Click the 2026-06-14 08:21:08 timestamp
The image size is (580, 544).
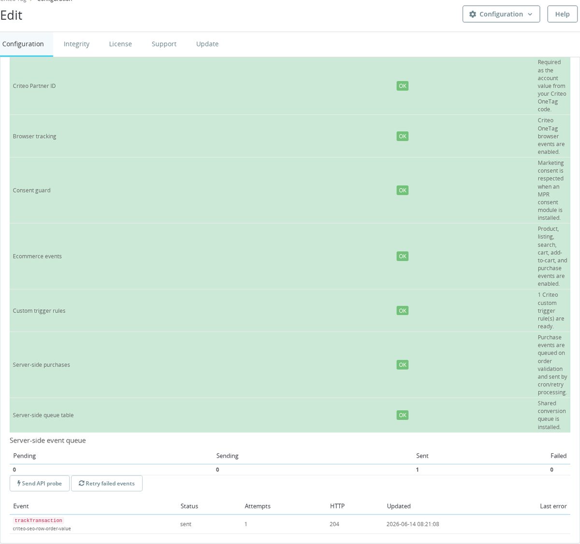point(413,524)
